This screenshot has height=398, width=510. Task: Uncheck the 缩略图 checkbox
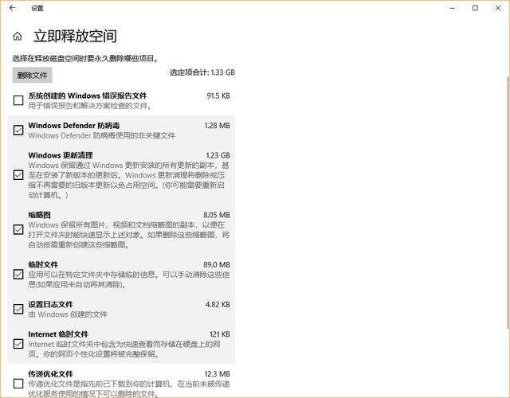click(x=18, y=229)
